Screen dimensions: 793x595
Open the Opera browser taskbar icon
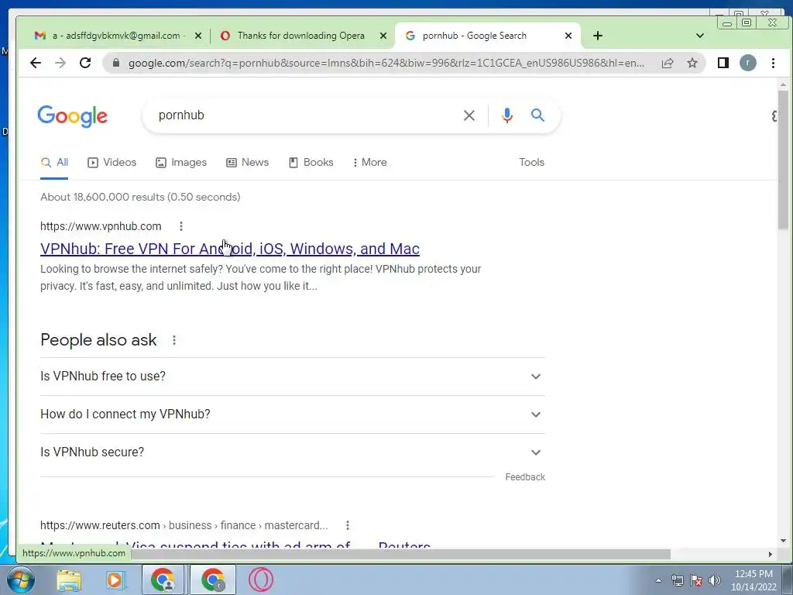[261, 580]
